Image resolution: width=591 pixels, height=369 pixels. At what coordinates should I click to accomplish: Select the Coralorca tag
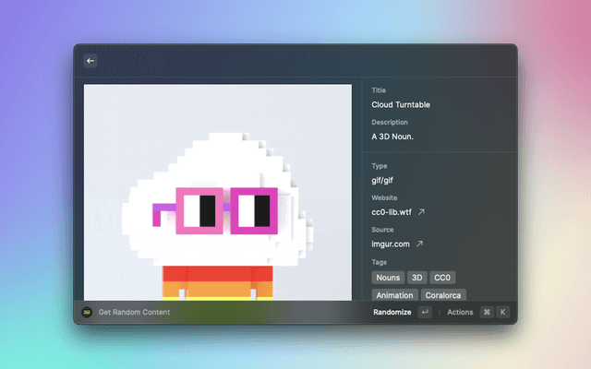point(443,295)
